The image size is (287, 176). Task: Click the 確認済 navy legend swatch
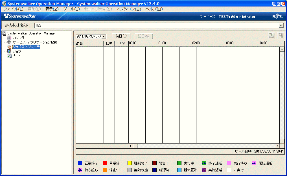point(154,170)
